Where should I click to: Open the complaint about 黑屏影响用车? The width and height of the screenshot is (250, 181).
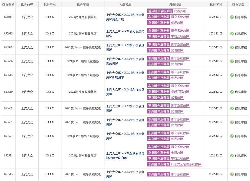coord(125,75)
